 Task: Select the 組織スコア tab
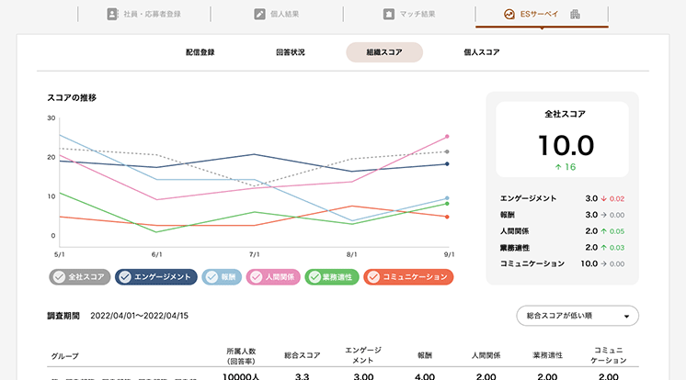click(384, 52)
